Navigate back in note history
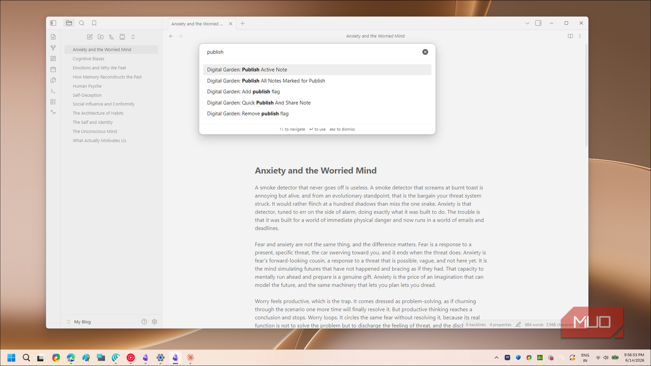 coord(171,36)
